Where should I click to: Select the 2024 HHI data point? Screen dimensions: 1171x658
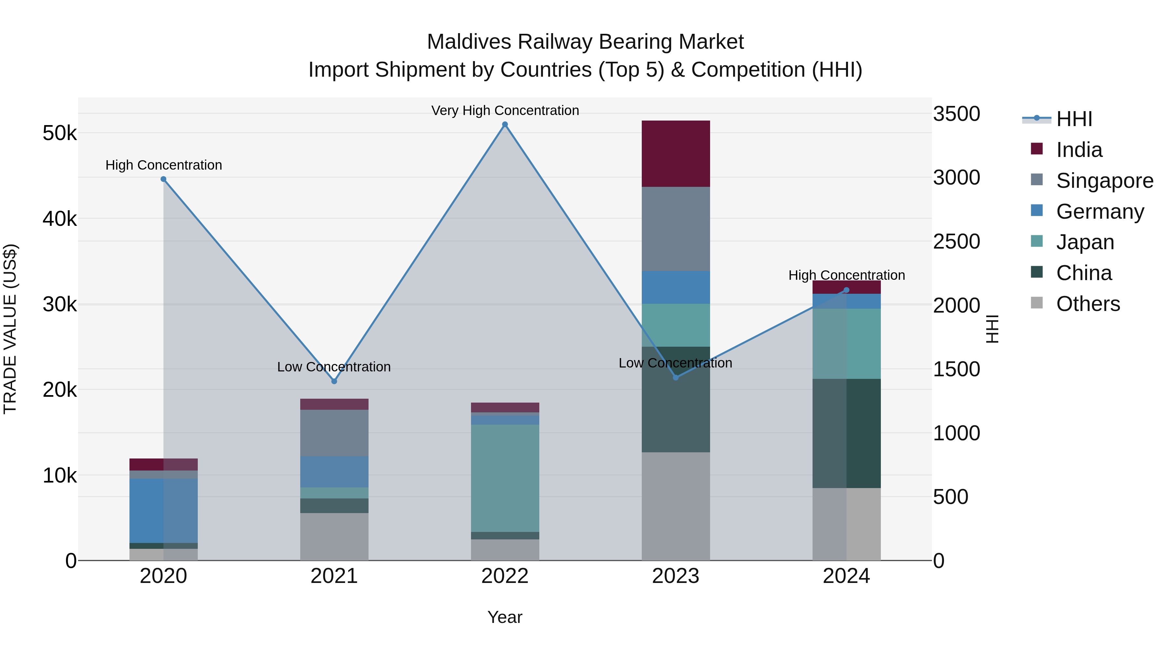(846, 290)
